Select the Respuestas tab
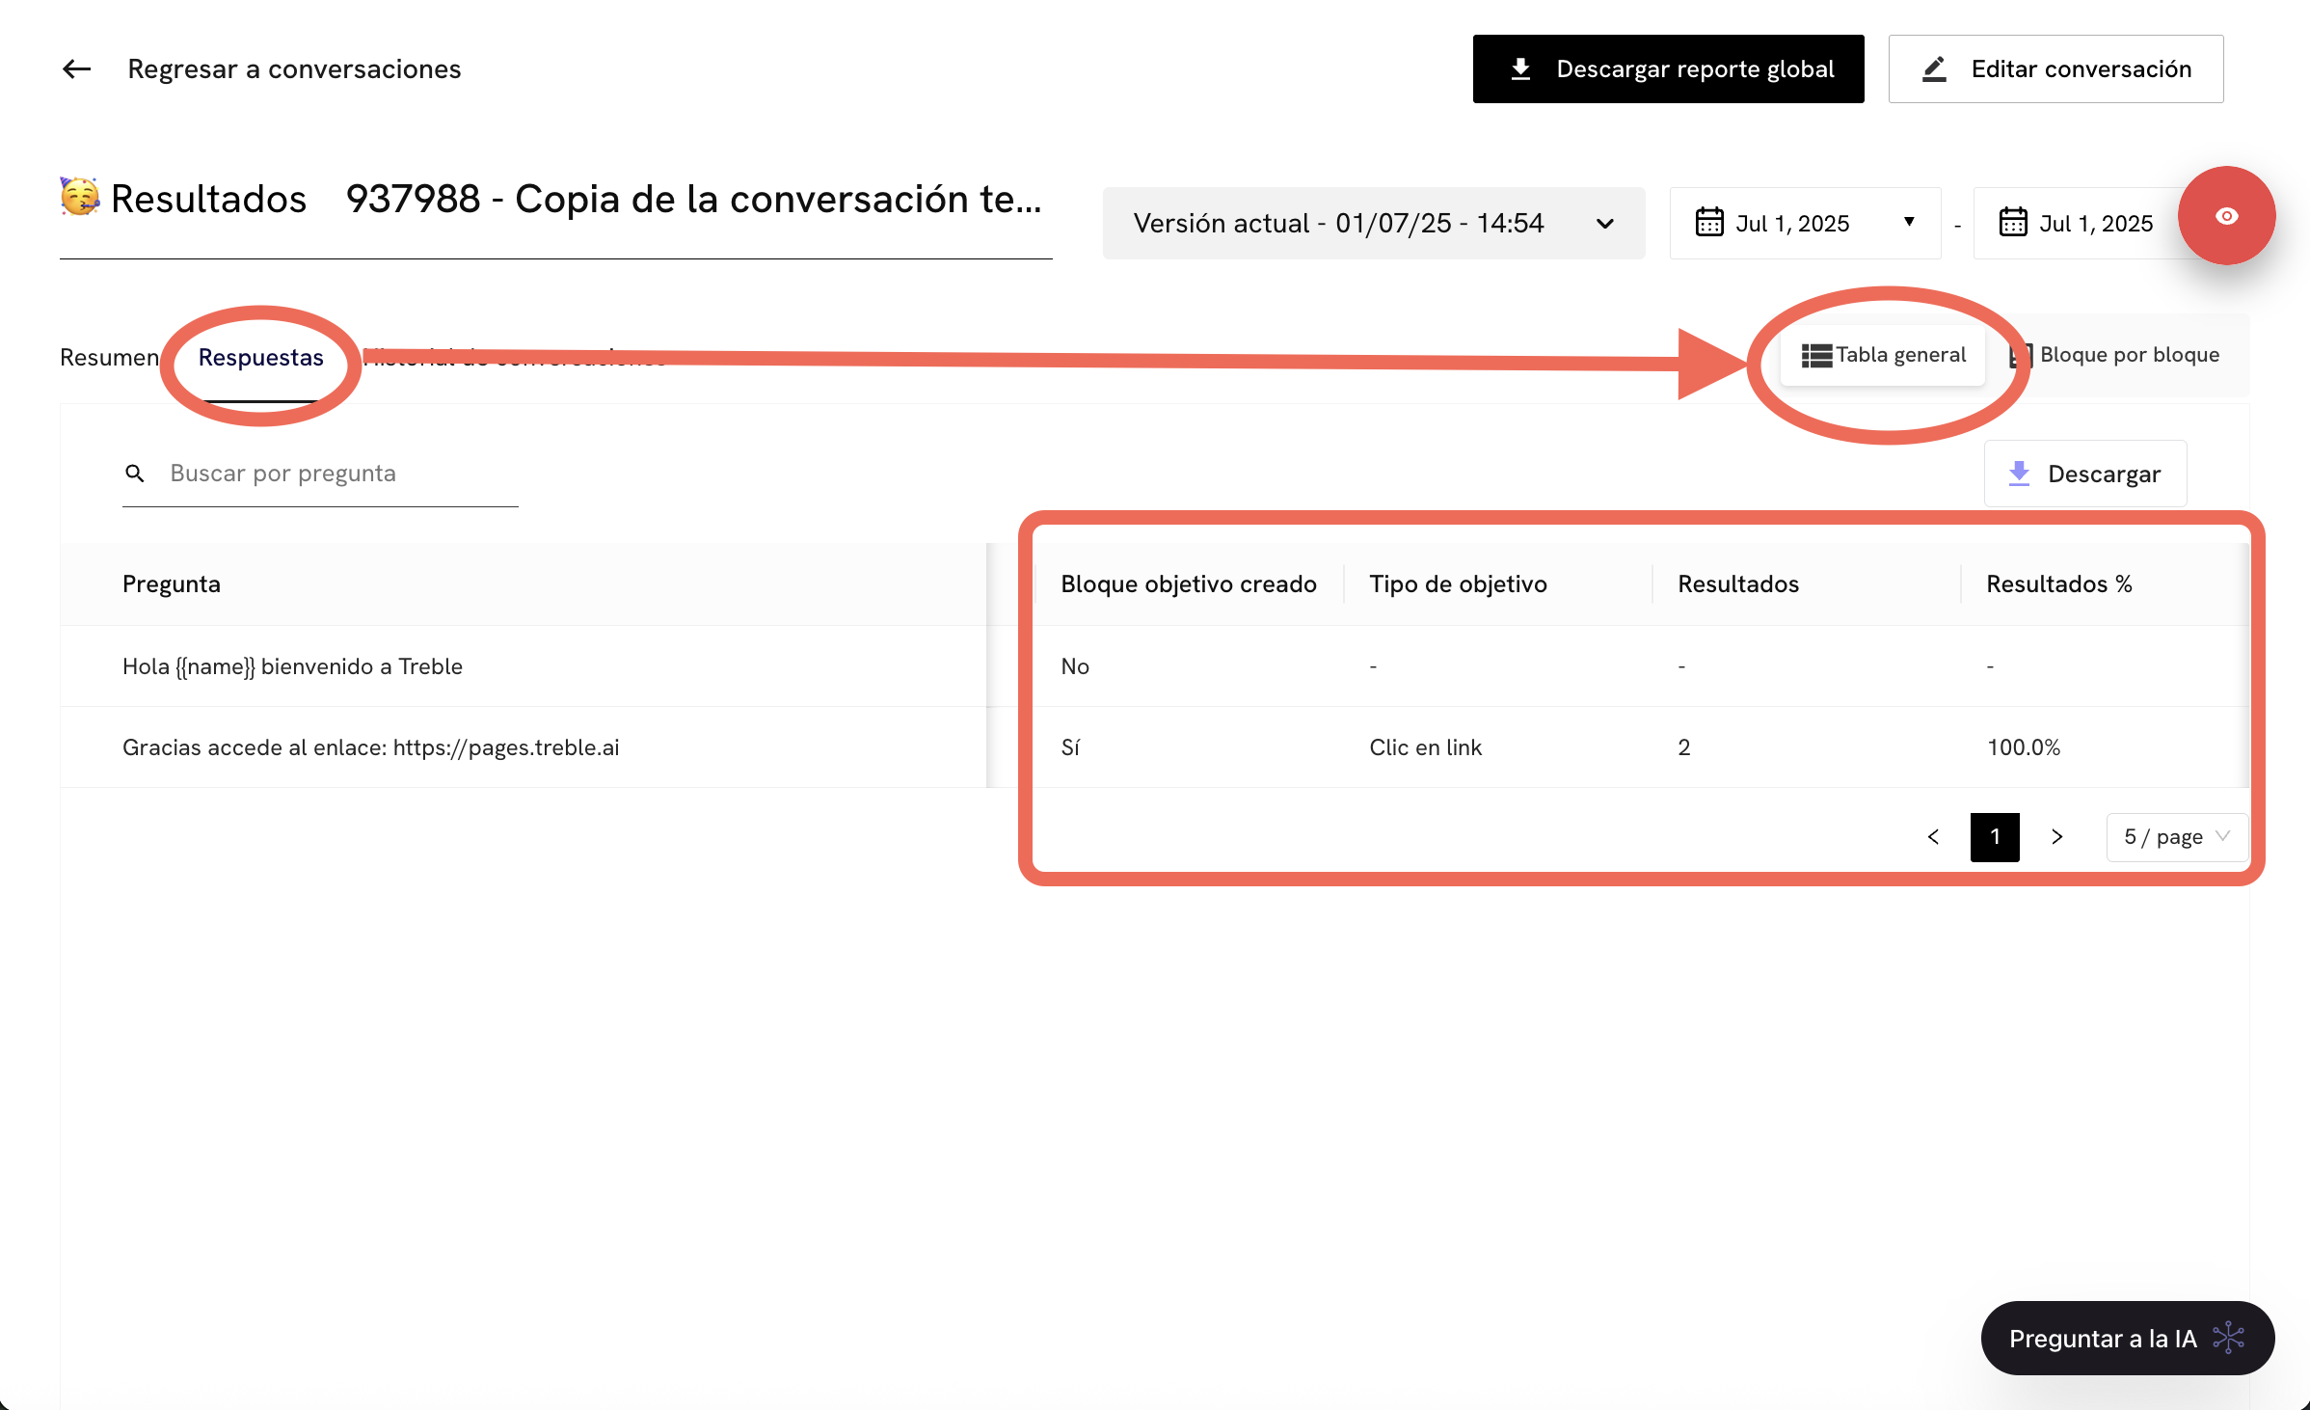This screenshot has height=1410, width=2310. coord(260,358)
